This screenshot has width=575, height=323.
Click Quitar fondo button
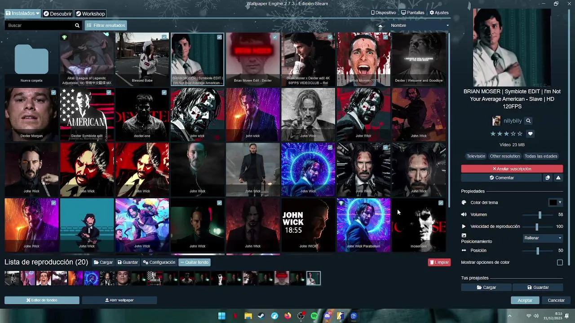point(195,262)
